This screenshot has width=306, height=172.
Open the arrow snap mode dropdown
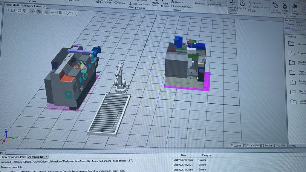pyautogui.click(x=56, y=13)
